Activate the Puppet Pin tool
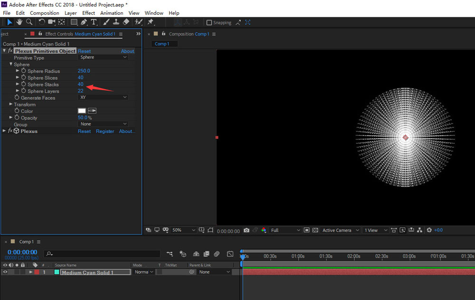 (x=151, y=22)
